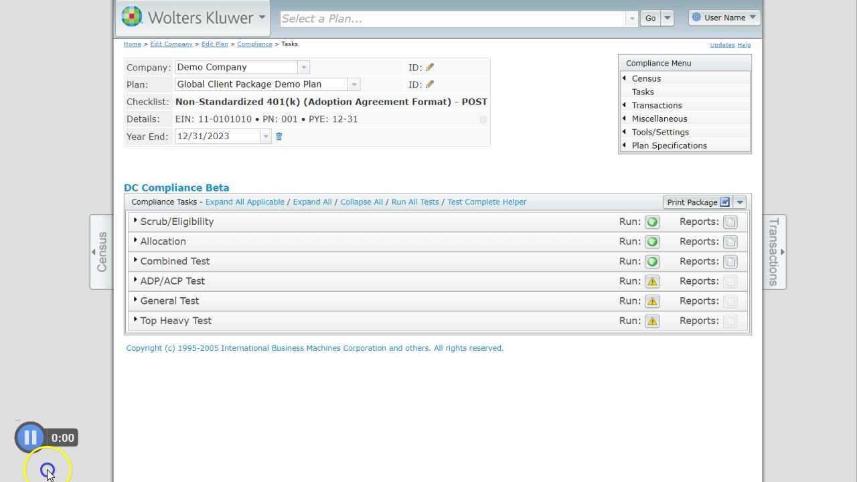
Task: Pause the recording playback
Action: (30, 438)
